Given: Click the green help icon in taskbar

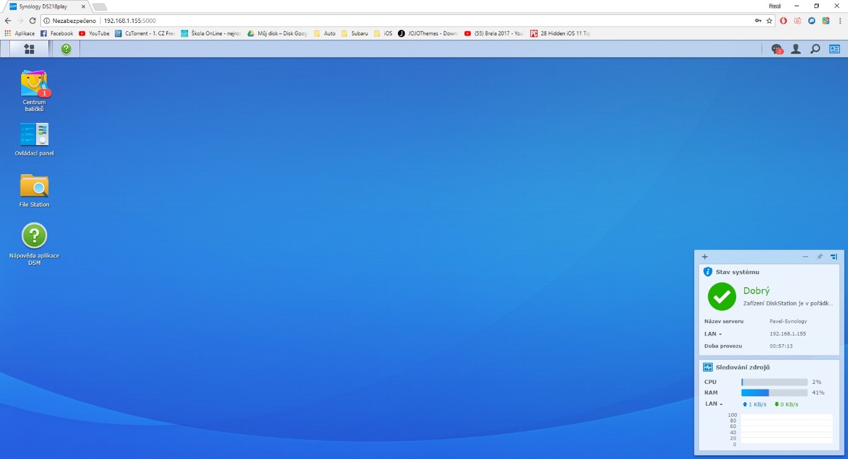Looking at the screenshot, I should pos(66,49).
